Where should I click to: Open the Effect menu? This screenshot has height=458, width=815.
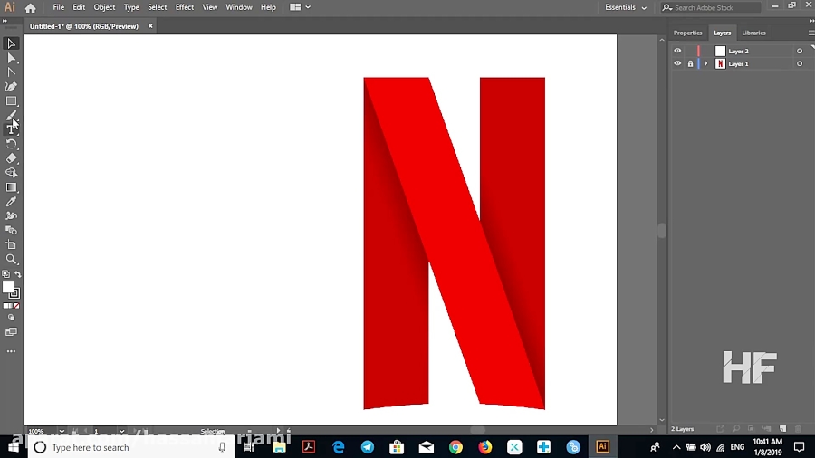pos(185,7)
